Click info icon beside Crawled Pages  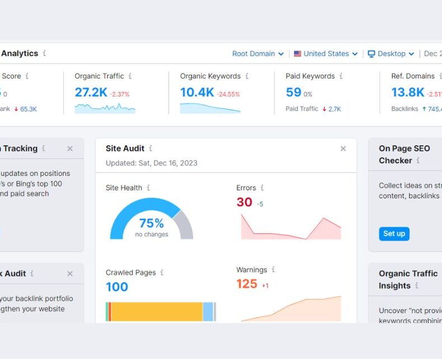[162, 273]
